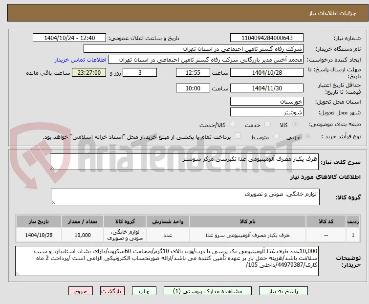Click the گروه کالا column header
The width and height of the screenshot is (369, 304).
(x=125, y=221)
